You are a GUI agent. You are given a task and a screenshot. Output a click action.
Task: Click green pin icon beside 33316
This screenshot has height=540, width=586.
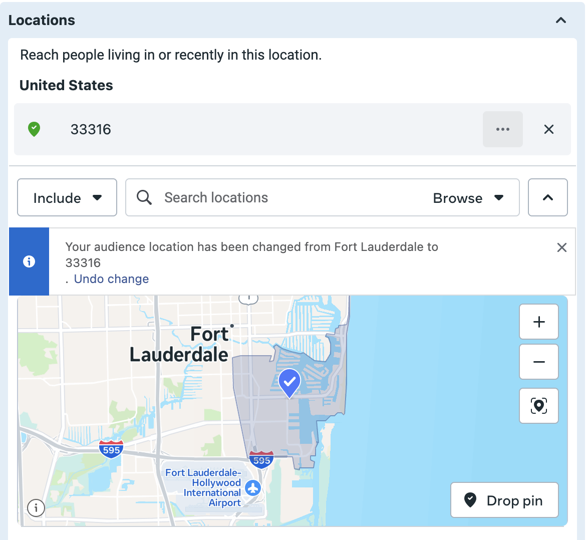click(x=34, y=129)
